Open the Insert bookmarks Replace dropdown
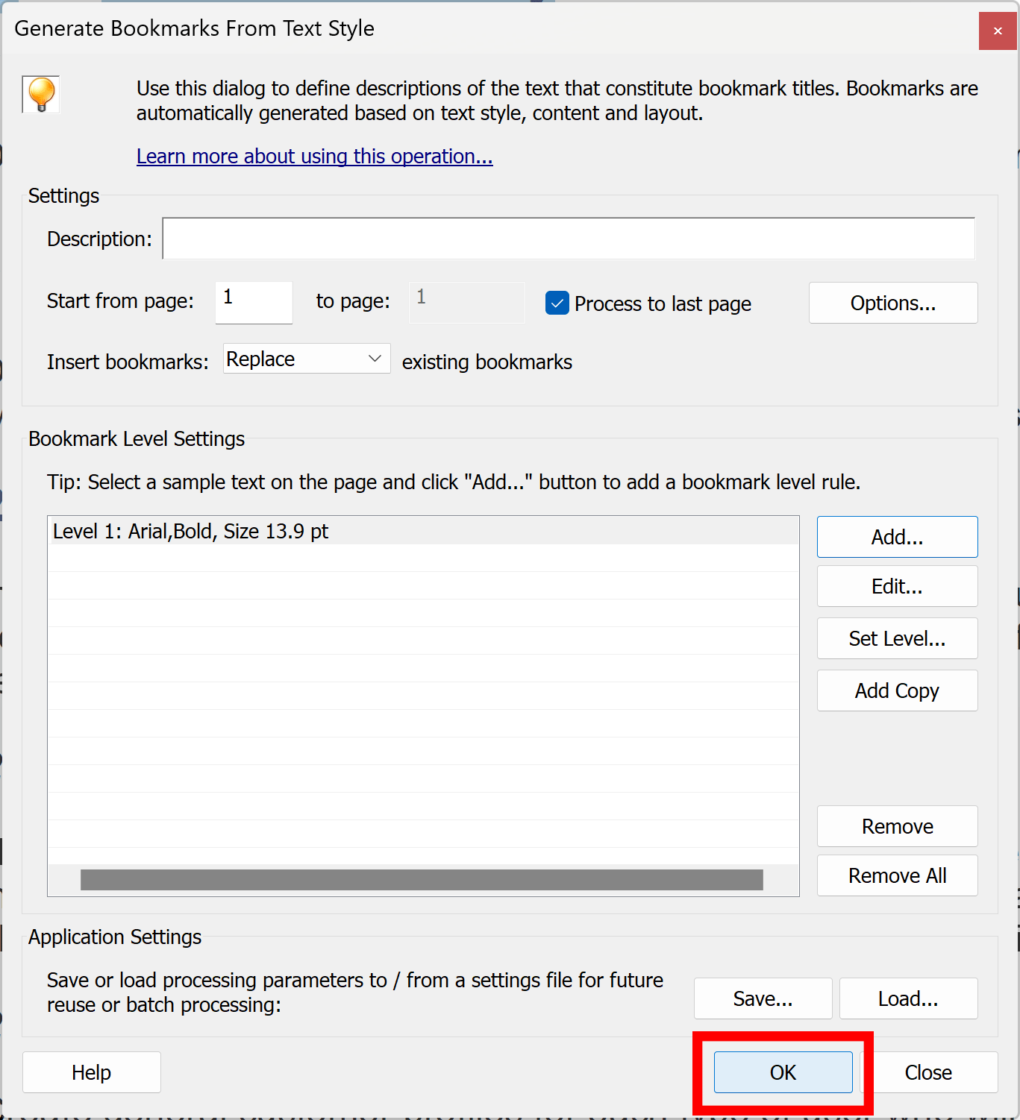Image resolution: width=1020 pixels, height=1120 pixels. coord(307,359)
